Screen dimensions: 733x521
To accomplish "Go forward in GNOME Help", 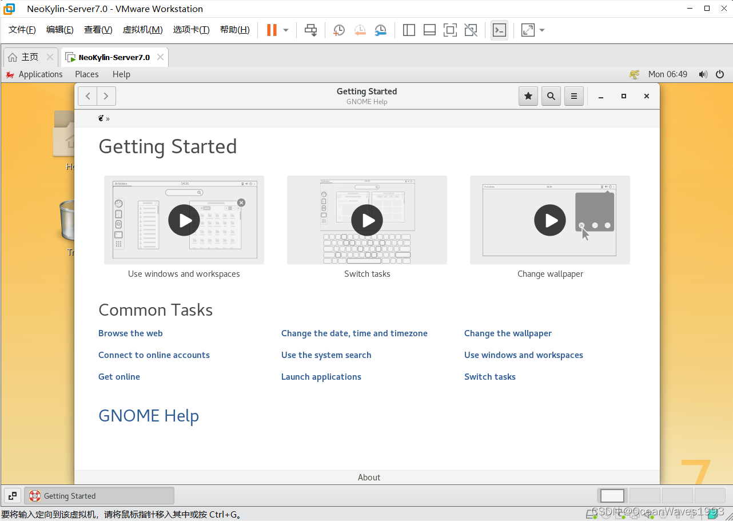I will [x=106, y=96].
